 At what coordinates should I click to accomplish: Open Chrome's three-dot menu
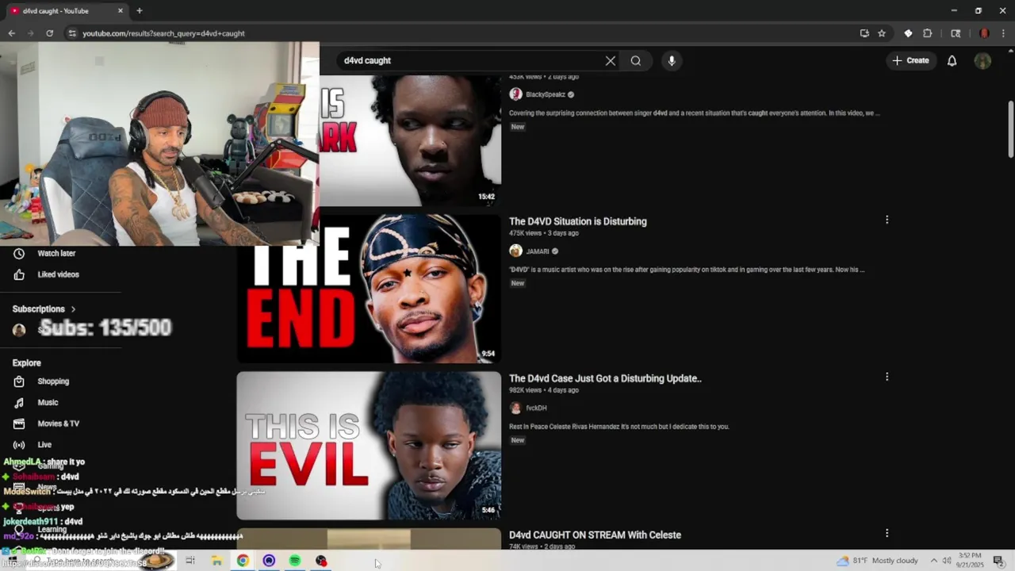[x=1003, y=33]
